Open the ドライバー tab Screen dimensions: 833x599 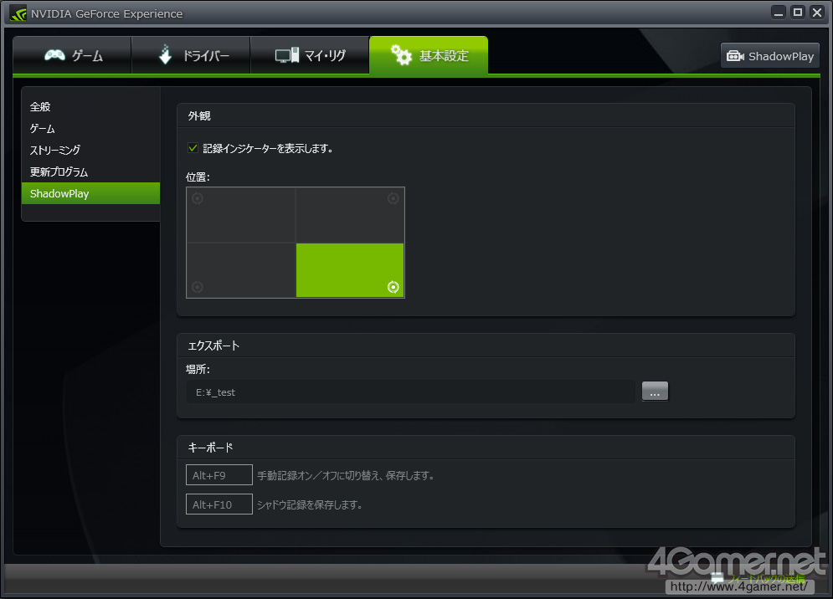click(191, 55)
